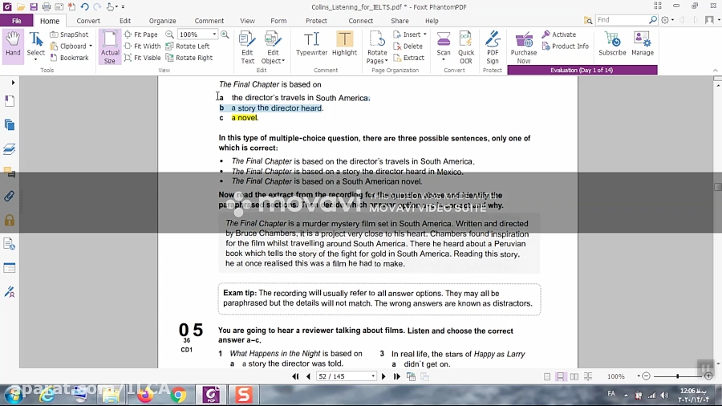
Task: Rotate the view right
Action: (189, 58)
